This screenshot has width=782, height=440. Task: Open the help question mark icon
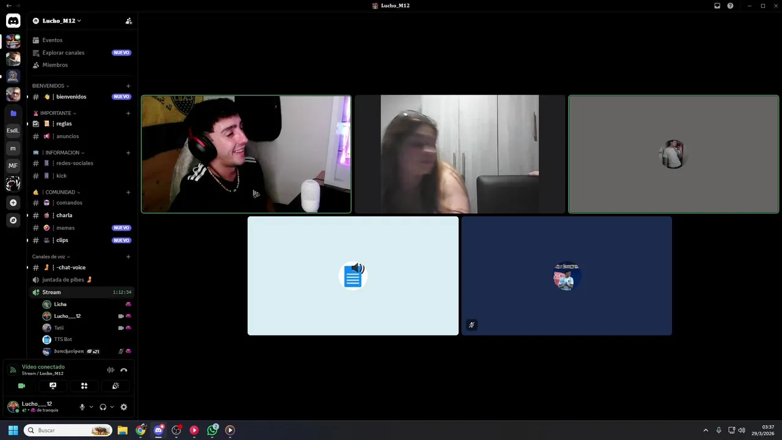click(x=730, y=5)
